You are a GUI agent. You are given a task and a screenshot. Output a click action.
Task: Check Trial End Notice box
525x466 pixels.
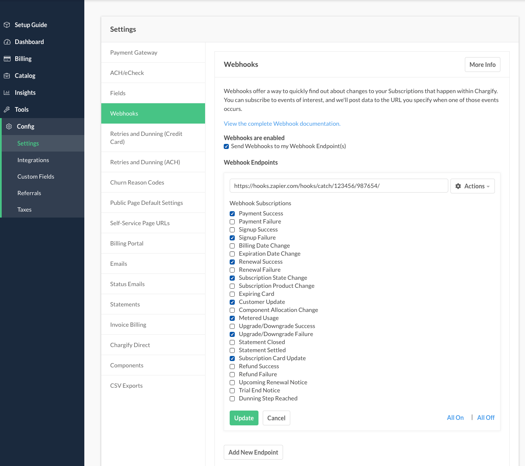[232, 391]
